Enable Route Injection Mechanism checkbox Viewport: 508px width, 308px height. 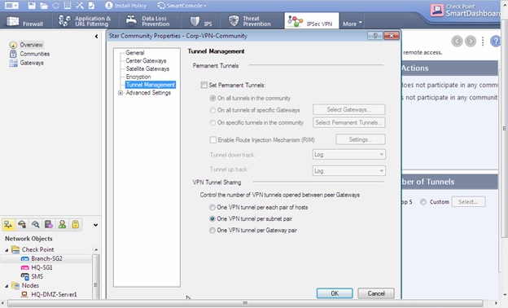coord(212,139)
